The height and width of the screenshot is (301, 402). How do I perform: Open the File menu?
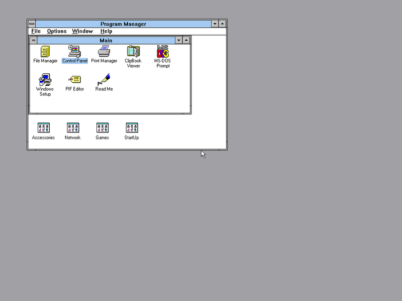36,31
